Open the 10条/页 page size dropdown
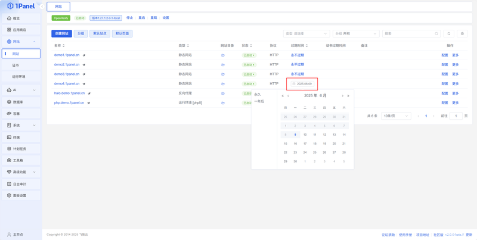The height and width of the screenshot is (240, 477). tap(396, 116)
